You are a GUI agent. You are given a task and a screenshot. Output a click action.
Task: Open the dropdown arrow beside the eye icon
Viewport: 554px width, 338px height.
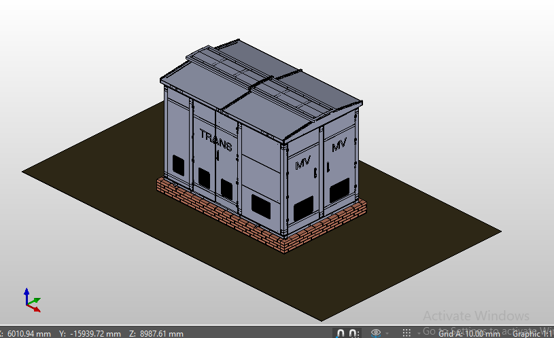(x=387, y=333)
